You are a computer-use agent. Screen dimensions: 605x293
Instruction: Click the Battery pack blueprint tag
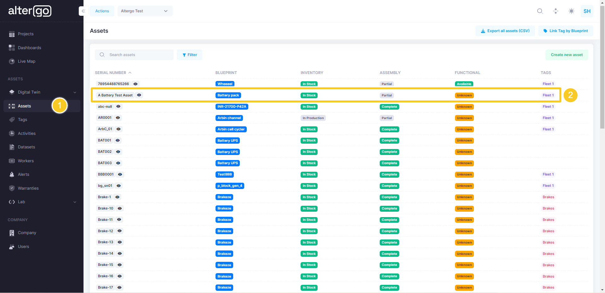228,95
